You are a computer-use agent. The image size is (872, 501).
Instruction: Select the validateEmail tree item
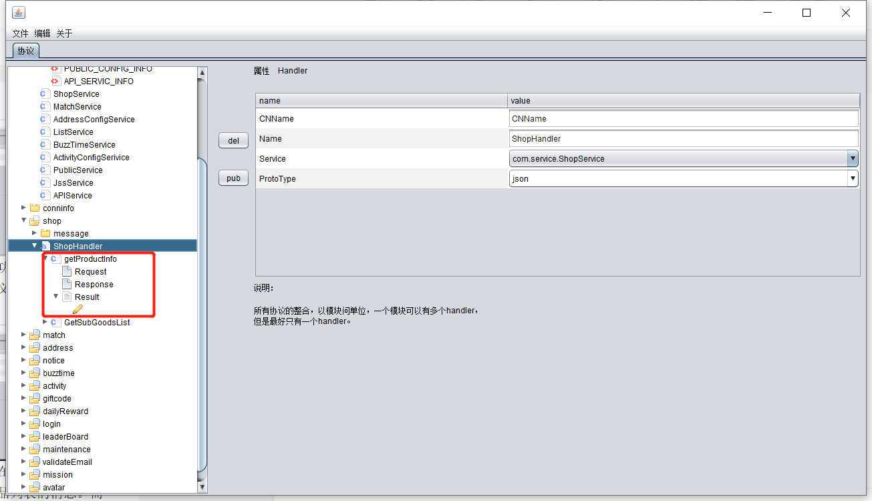click(67, 462)
